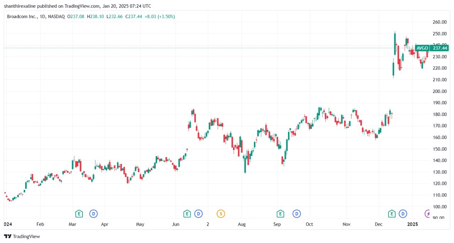Select the dividend D marker after Jun
The height and width of the screenshot is (243, 454).
[x=198, y=214]
